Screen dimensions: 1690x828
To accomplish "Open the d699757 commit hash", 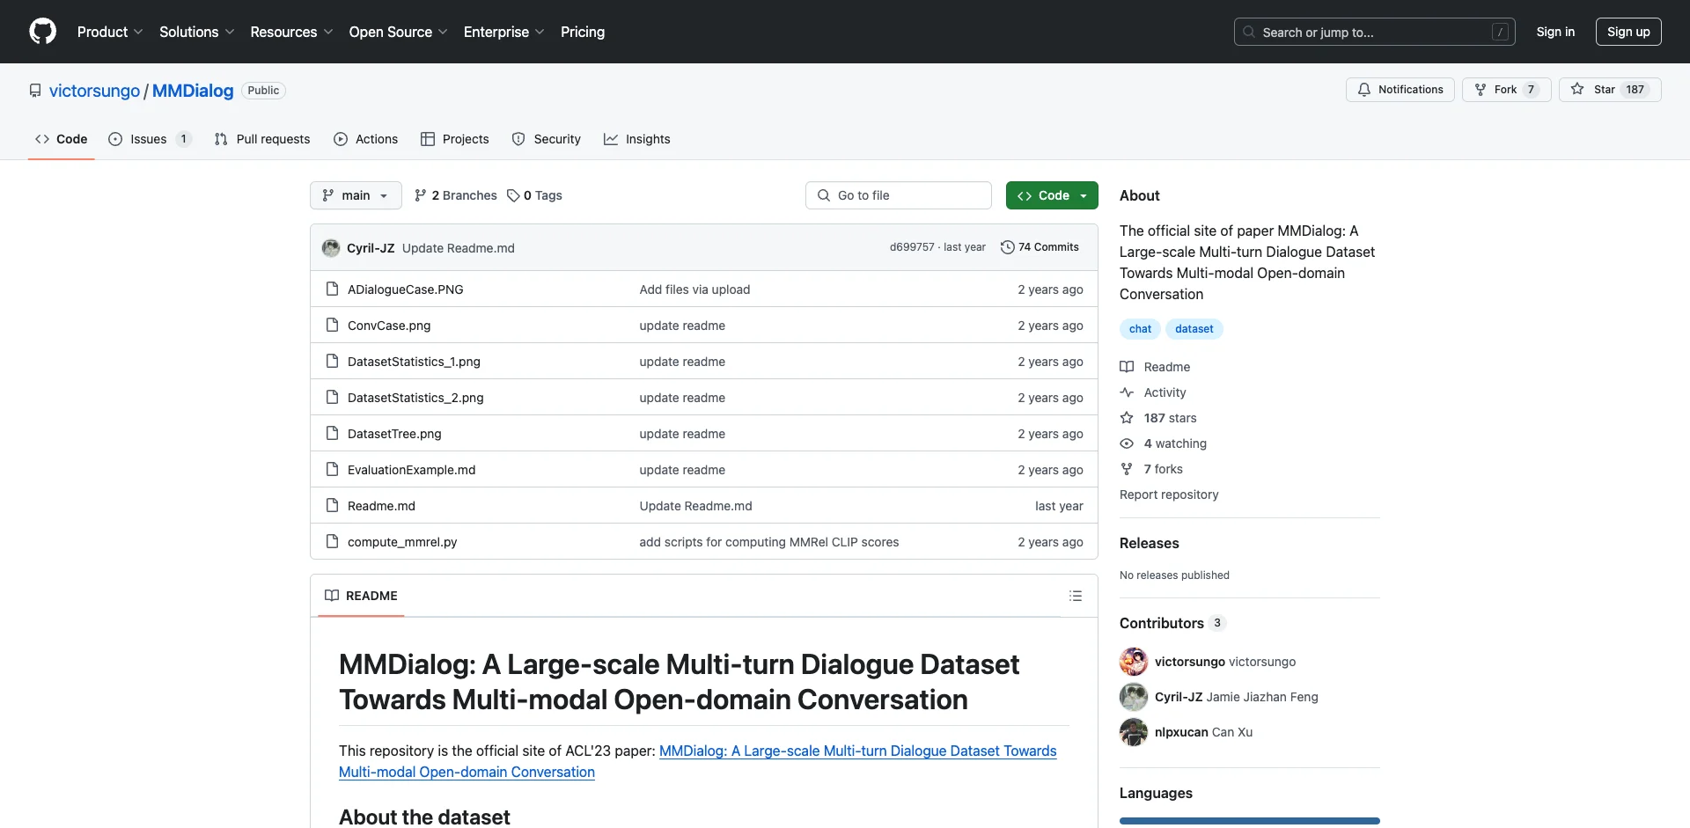I will (x=912, y=247).
